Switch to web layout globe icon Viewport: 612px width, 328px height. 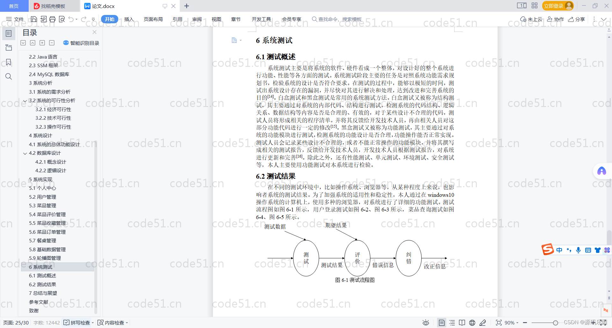[x=472, y=323]
